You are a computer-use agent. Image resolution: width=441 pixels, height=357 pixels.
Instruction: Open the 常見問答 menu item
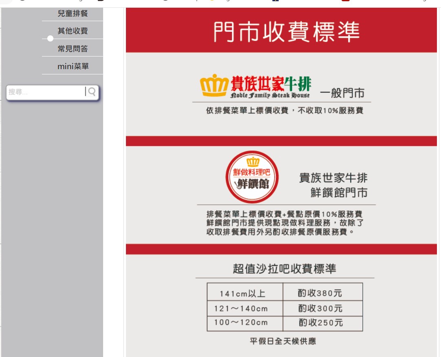click(x=73, y=48)
